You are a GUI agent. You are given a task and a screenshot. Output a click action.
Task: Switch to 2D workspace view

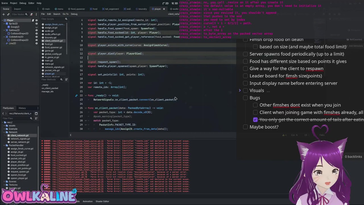tap(166, 3)
